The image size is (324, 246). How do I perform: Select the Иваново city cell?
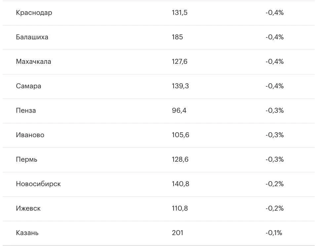click(30, 135)
